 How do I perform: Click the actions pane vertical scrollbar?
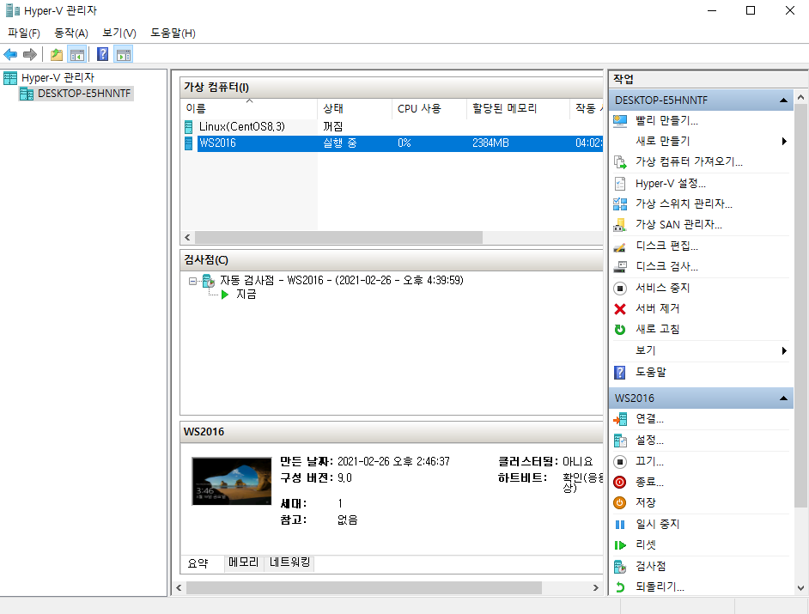coord(800,306)
